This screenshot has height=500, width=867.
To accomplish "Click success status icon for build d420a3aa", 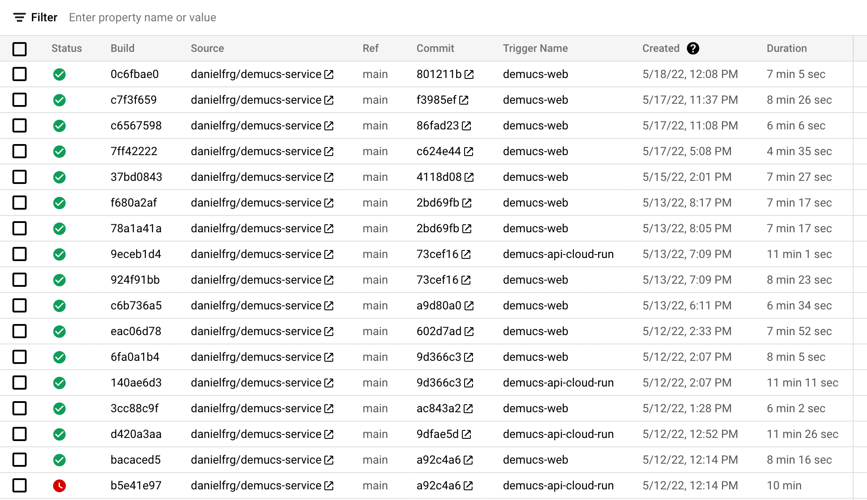I will click(x=59, y=434).
